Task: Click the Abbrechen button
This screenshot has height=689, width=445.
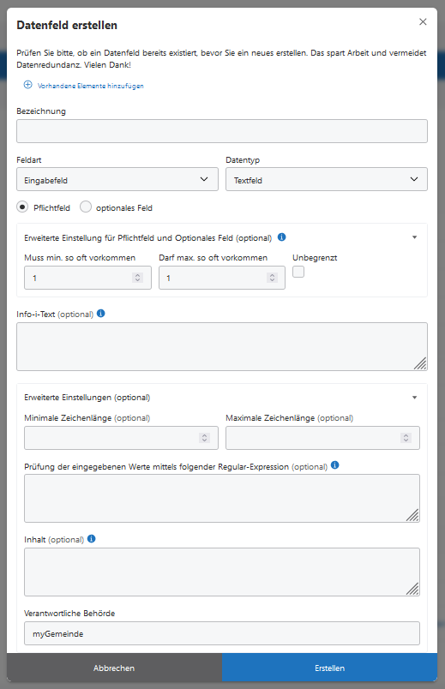Action: pyautogui.click(x=114, y=668)
